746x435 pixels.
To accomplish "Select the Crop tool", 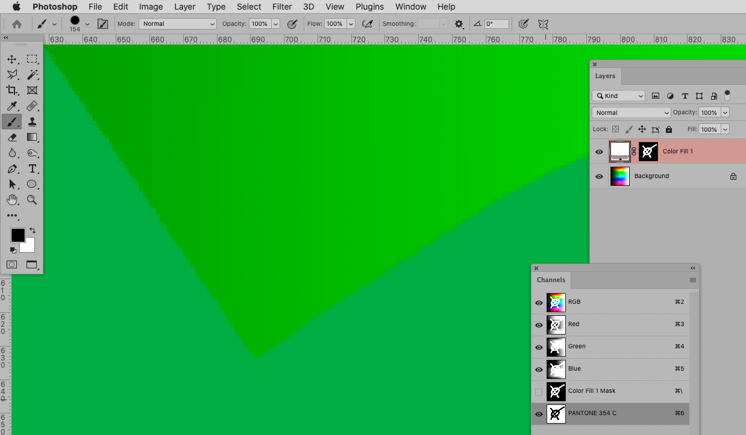I will click(13, 90).
